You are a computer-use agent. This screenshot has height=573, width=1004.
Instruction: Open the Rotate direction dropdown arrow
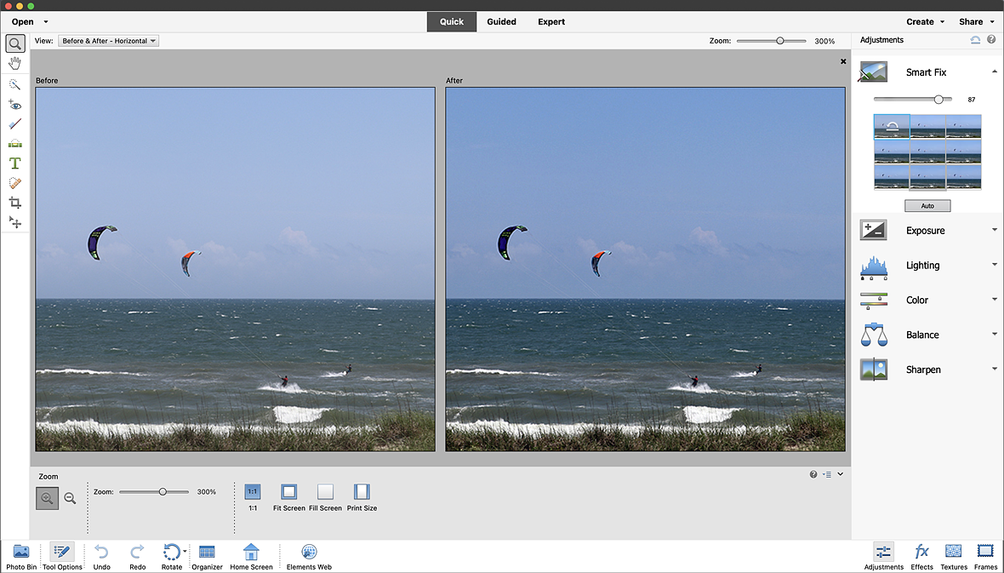click(x=185, y=551)
